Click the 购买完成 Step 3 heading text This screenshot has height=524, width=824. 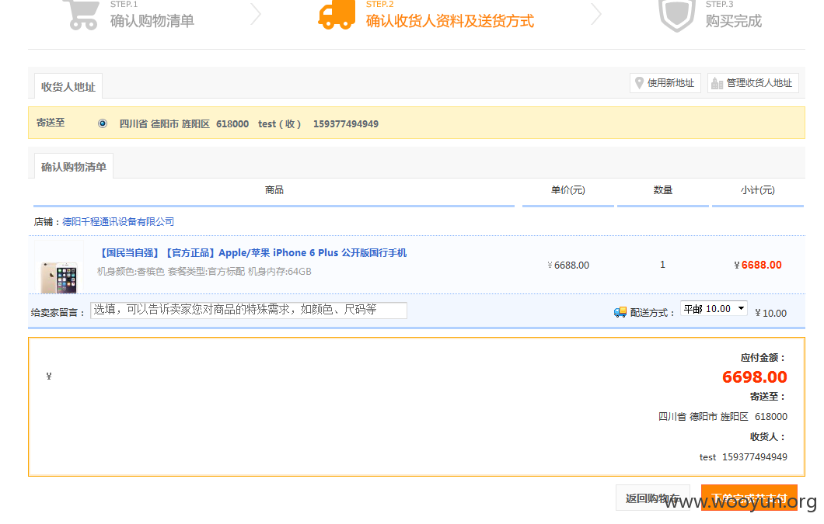coord(734,21)
